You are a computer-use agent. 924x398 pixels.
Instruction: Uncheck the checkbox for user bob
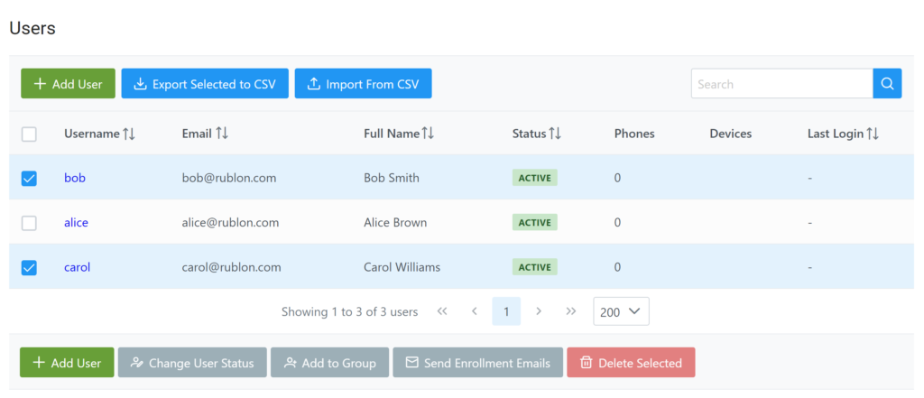click(29, 178)
